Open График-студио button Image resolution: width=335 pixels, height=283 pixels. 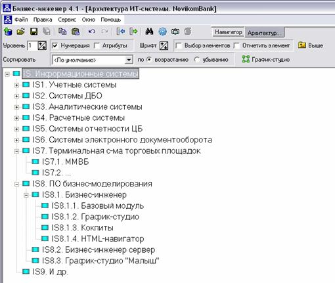tap(266, 59)
